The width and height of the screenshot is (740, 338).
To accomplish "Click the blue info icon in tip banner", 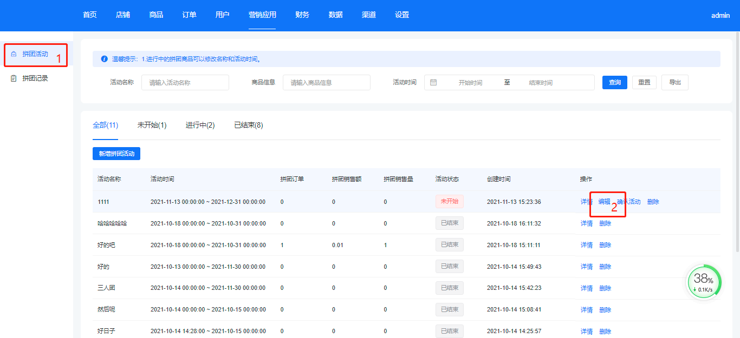I will tap(104, 59).
